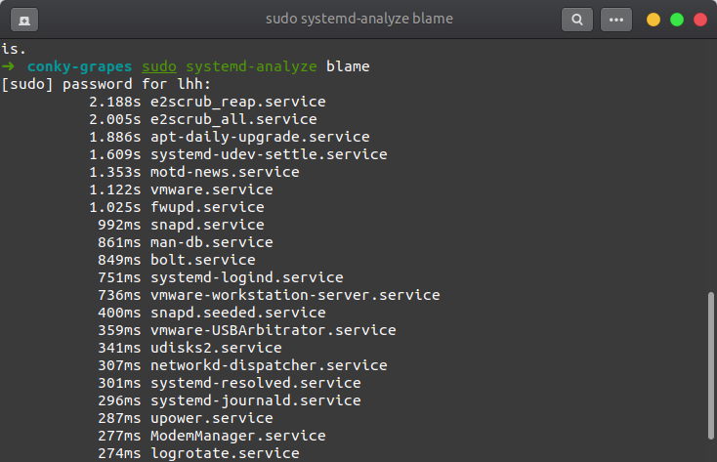Viewport: 717px width, 462px height.
Task: Click 'man-db.service' entry
Action: coord(212,242)
